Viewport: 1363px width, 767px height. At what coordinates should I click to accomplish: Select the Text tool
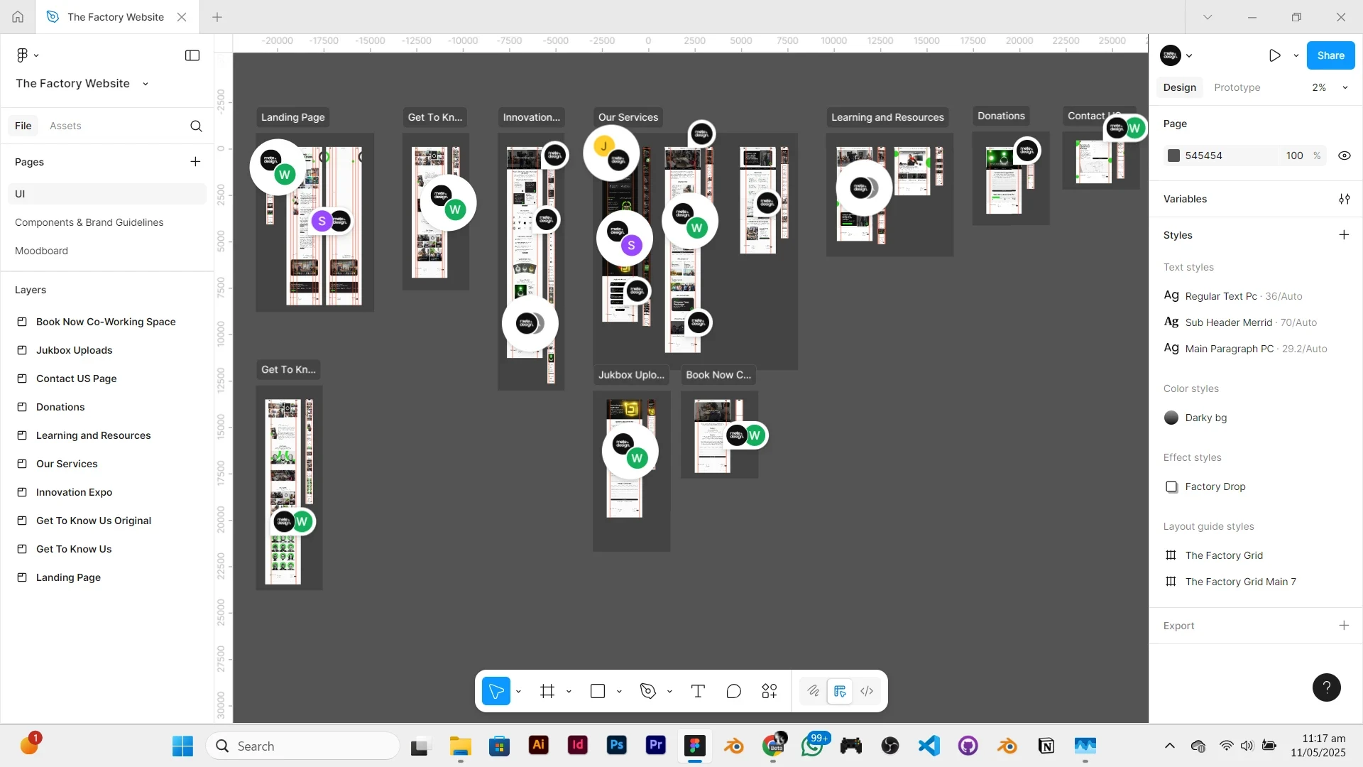(698, 692)
